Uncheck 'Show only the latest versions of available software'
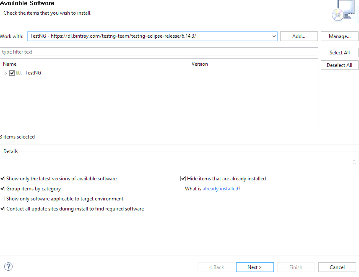The width and height of the screenshot is (359, 277). pos(3,178)
